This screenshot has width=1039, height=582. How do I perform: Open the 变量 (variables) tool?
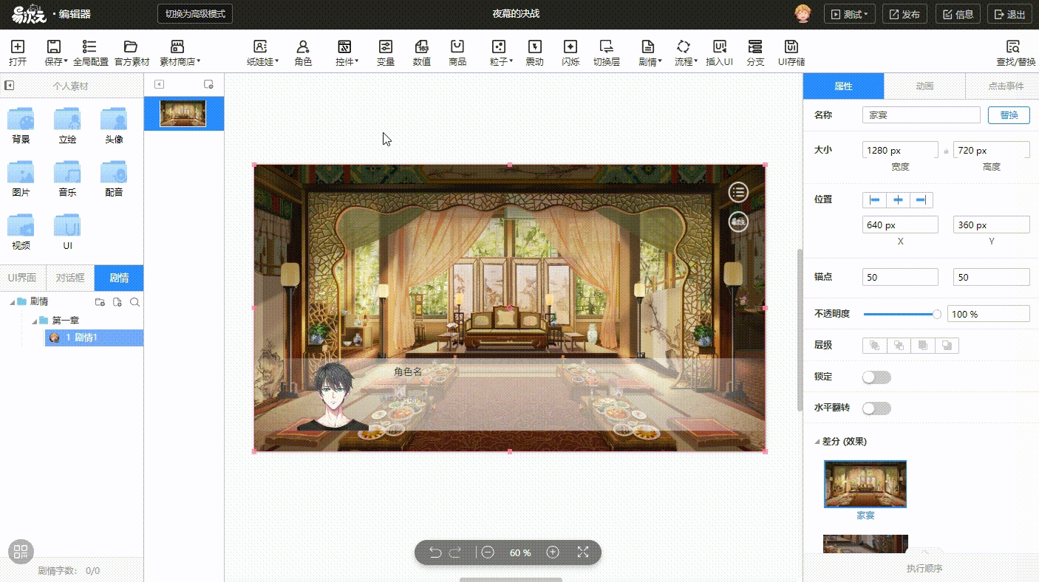tap(385, 52)
